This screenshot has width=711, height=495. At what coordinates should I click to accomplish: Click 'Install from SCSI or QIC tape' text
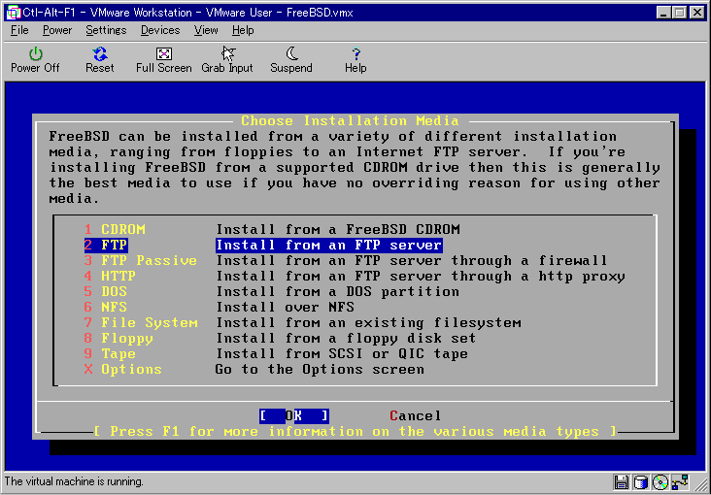342,353
